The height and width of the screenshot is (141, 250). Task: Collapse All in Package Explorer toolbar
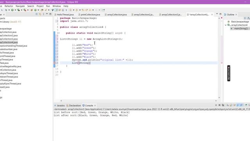tap(37, 14)
